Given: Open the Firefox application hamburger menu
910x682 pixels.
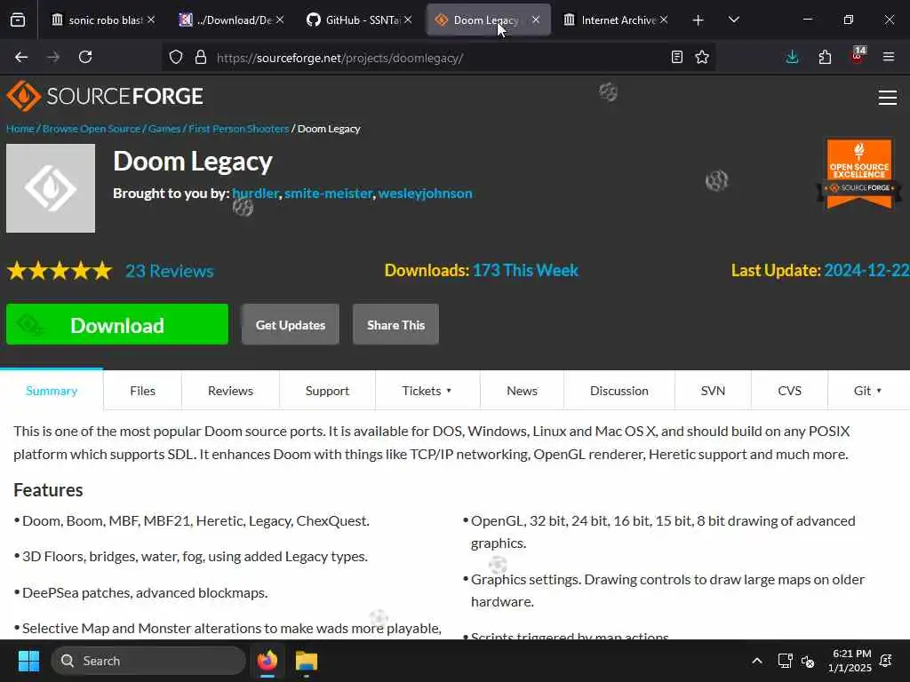Looking at the screenshot, I should click(889, 57).
